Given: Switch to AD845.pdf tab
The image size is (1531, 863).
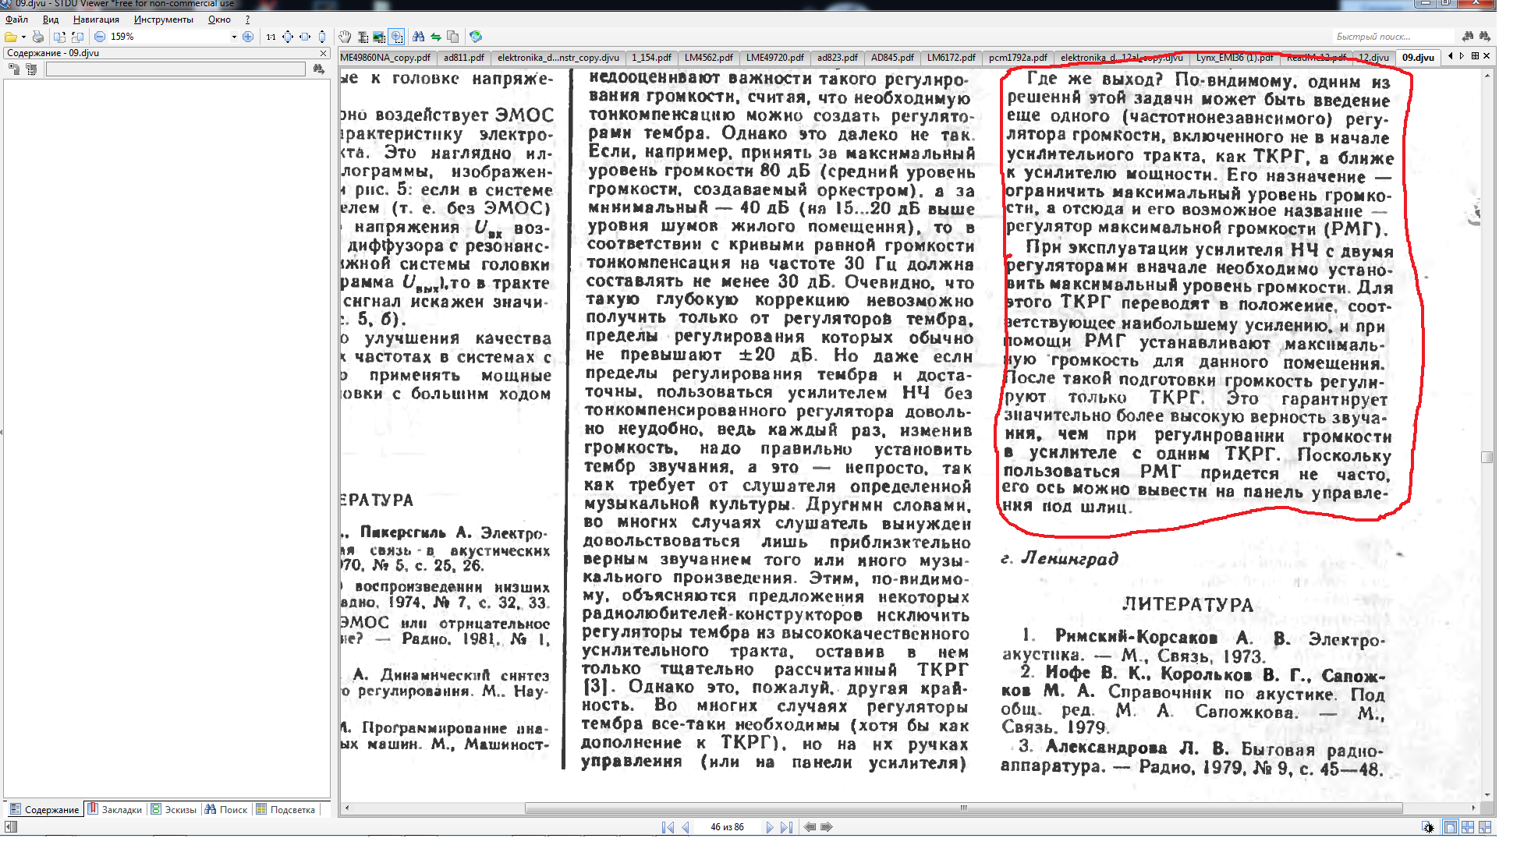Looking at the screenshot, I should pos(892,57).
